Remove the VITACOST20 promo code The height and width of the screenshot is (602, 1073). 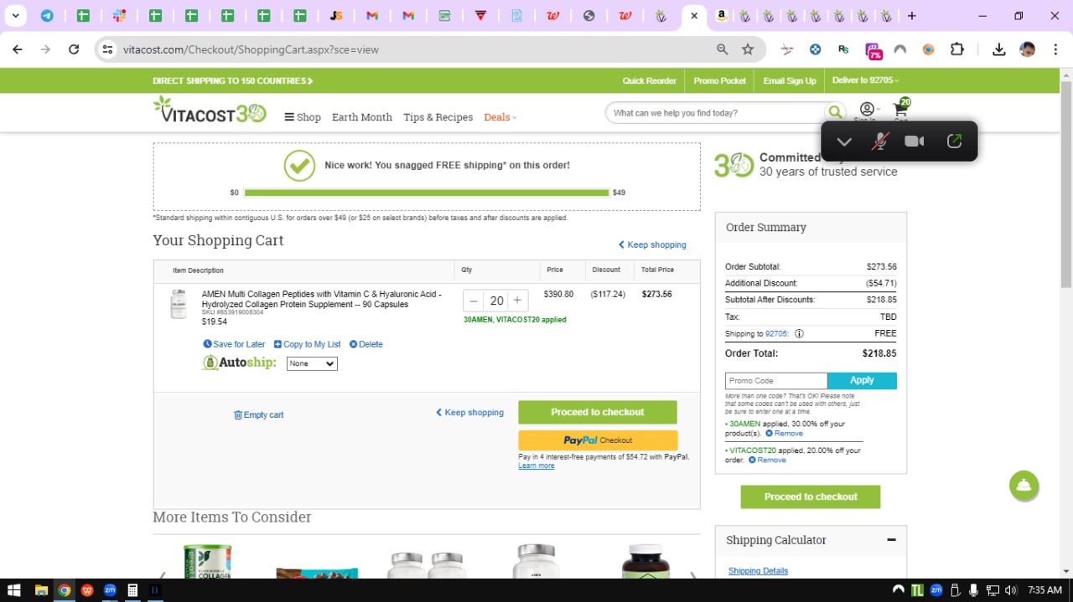(x=767, y=460)
